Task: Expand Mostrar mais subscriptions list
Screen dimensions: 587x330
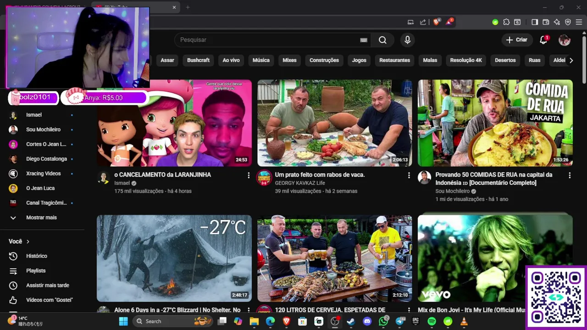Action: coord(42,217)
